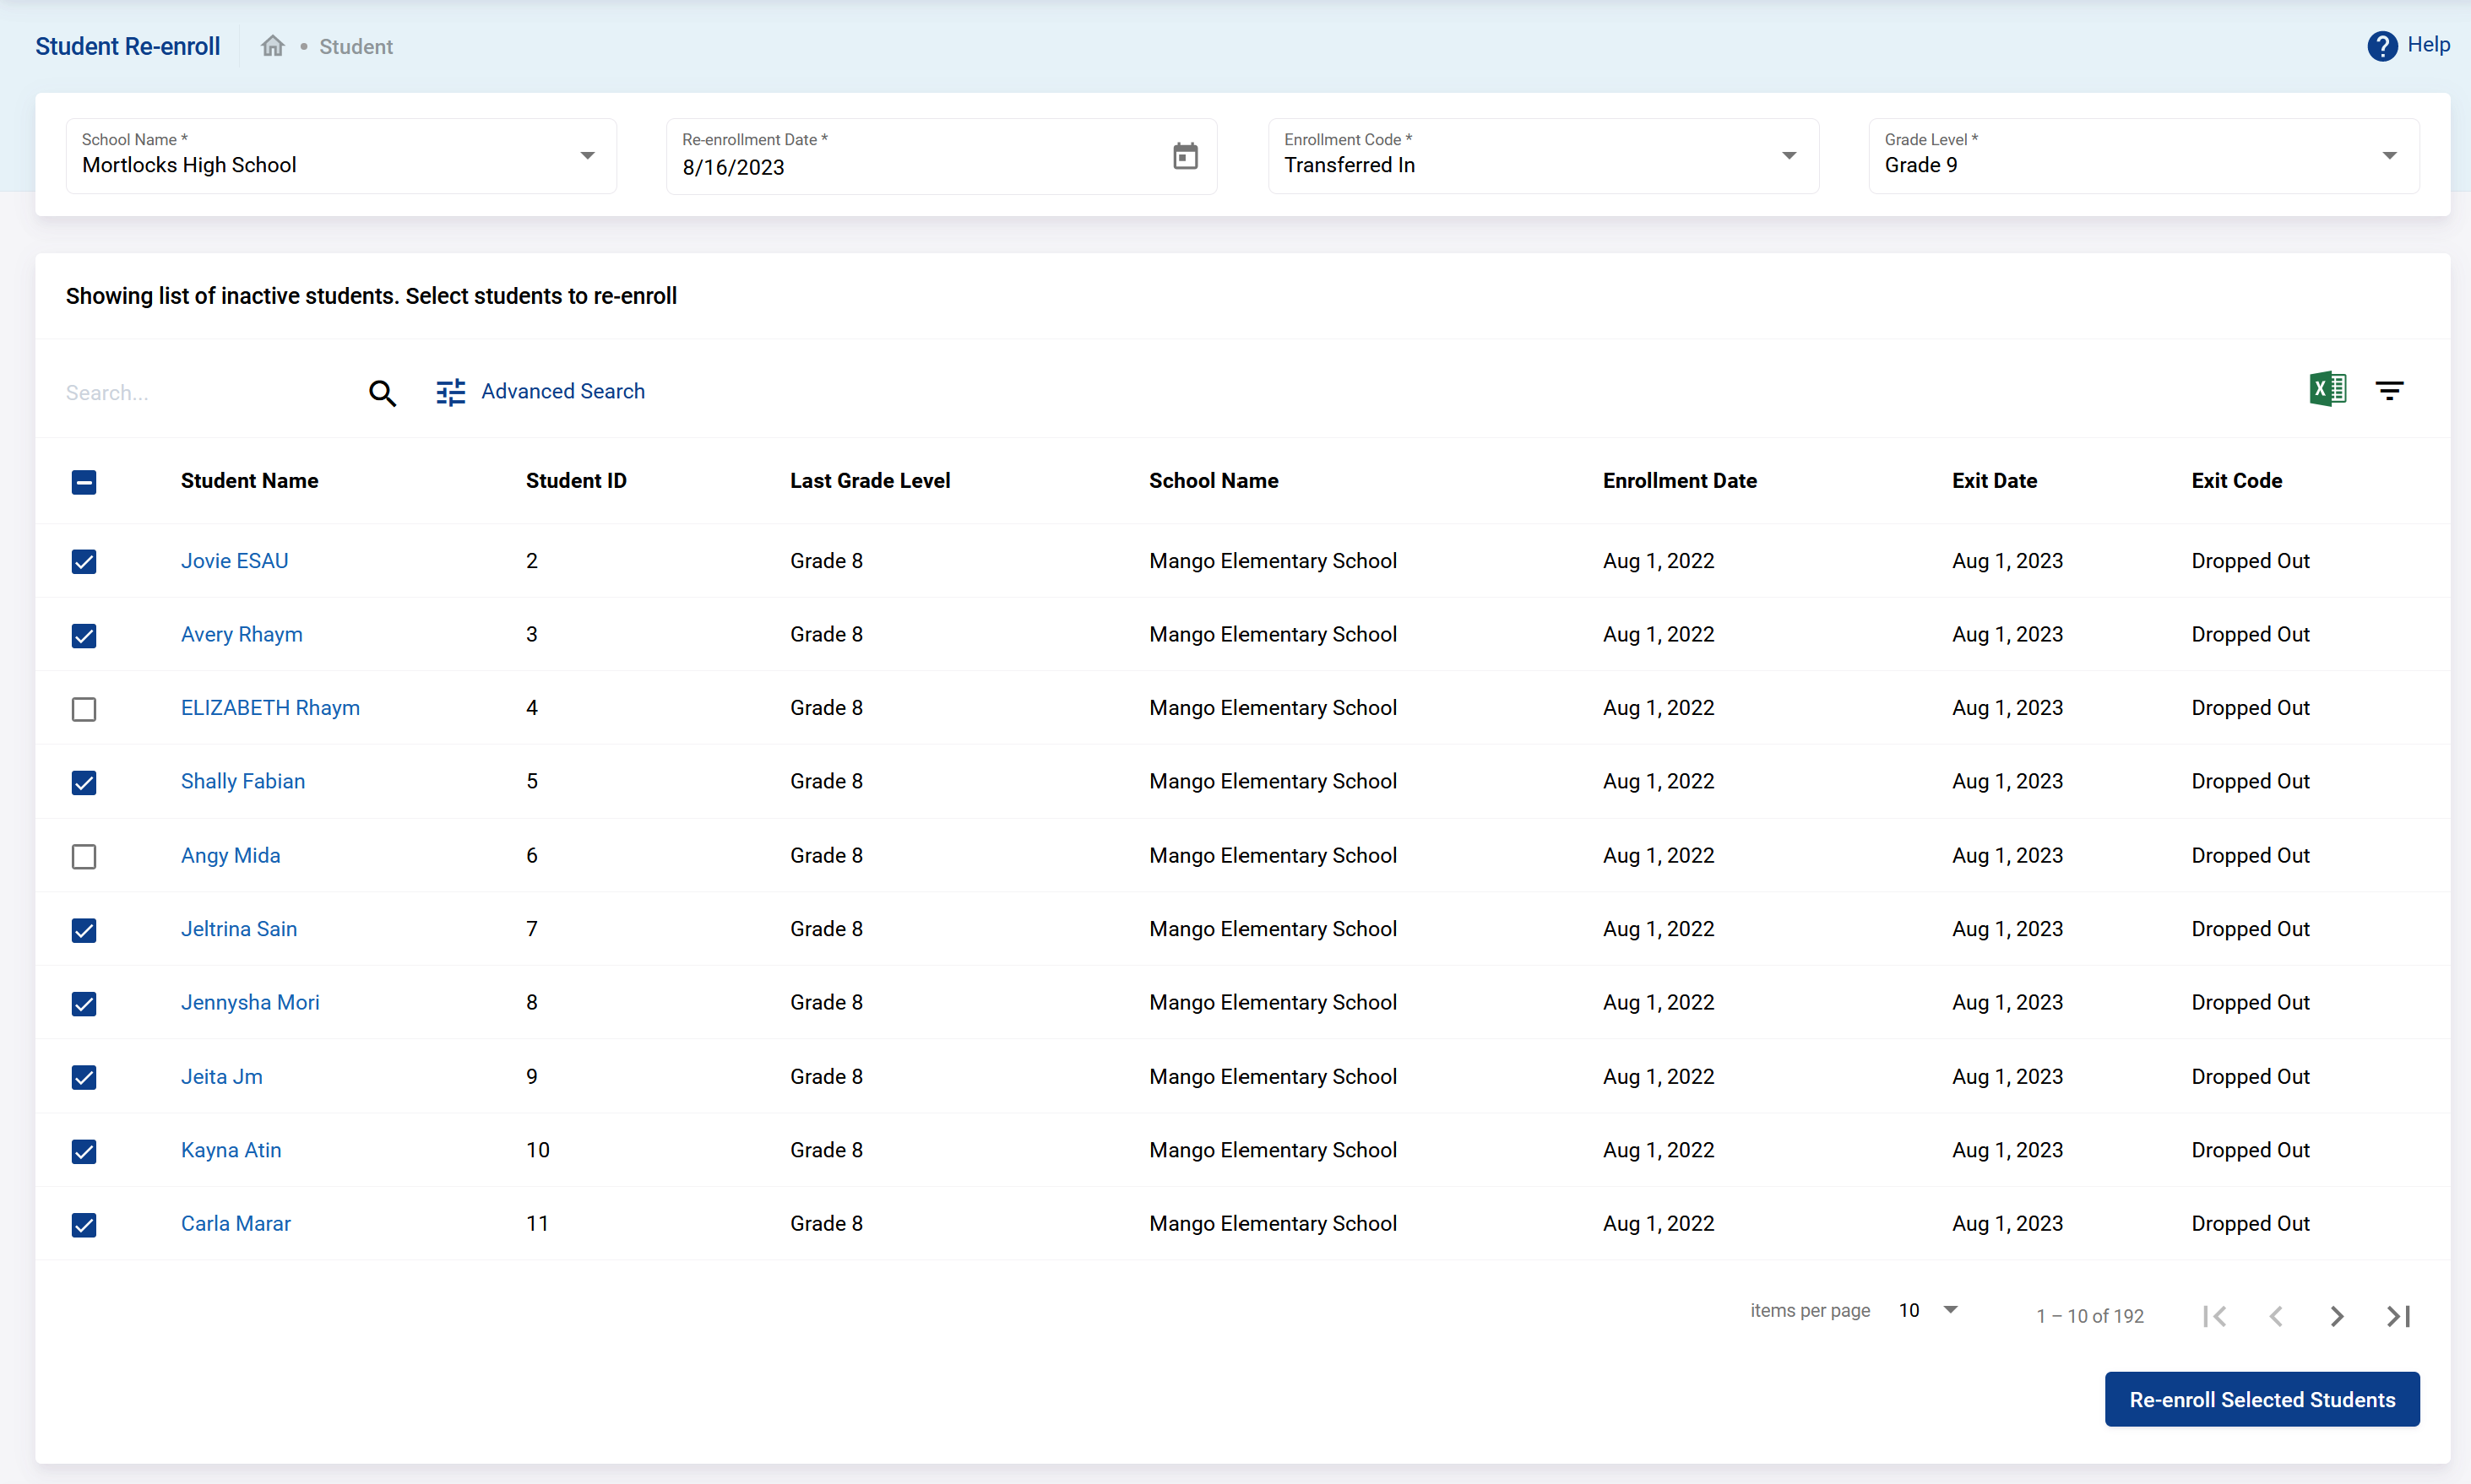Open Help via question mark icon

point(2382,46)
